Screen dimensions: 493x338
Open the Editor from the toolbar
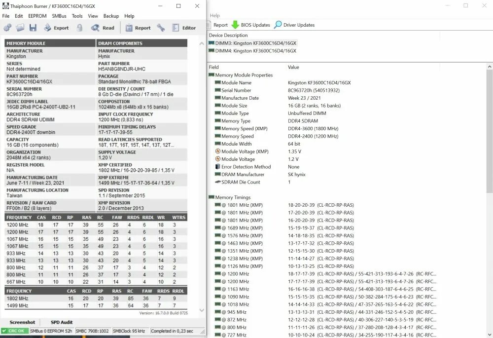click(184, 28)
